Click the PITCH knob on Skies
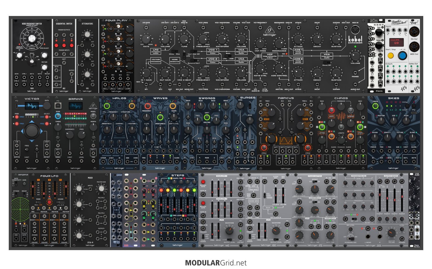The image size is (432, 269). click(x=406, y=120)
